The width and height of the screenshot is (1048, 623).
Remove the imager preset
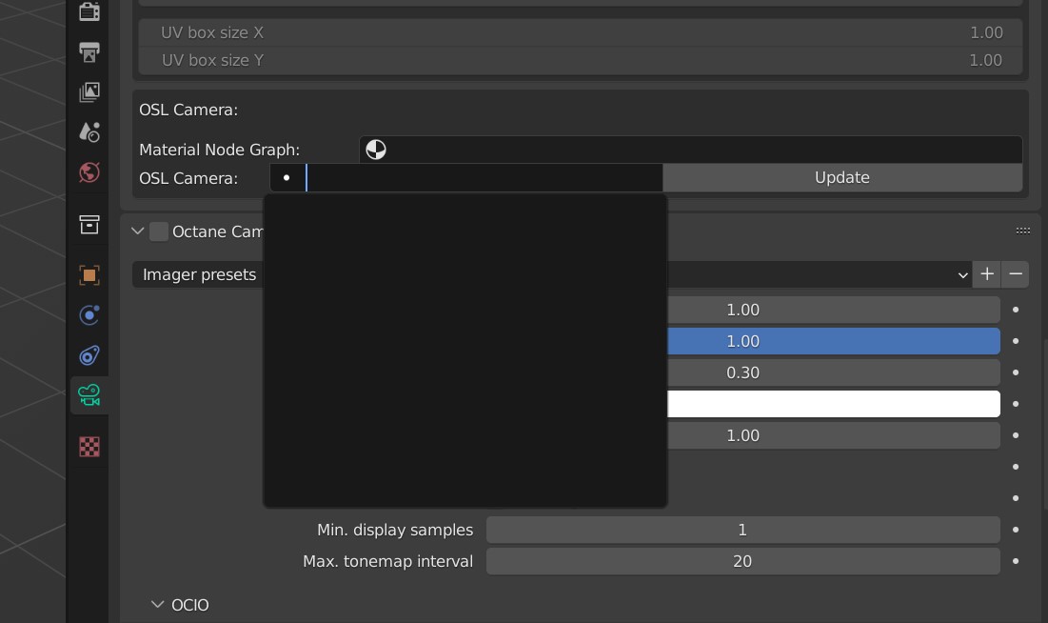(x=1016, y=274)
